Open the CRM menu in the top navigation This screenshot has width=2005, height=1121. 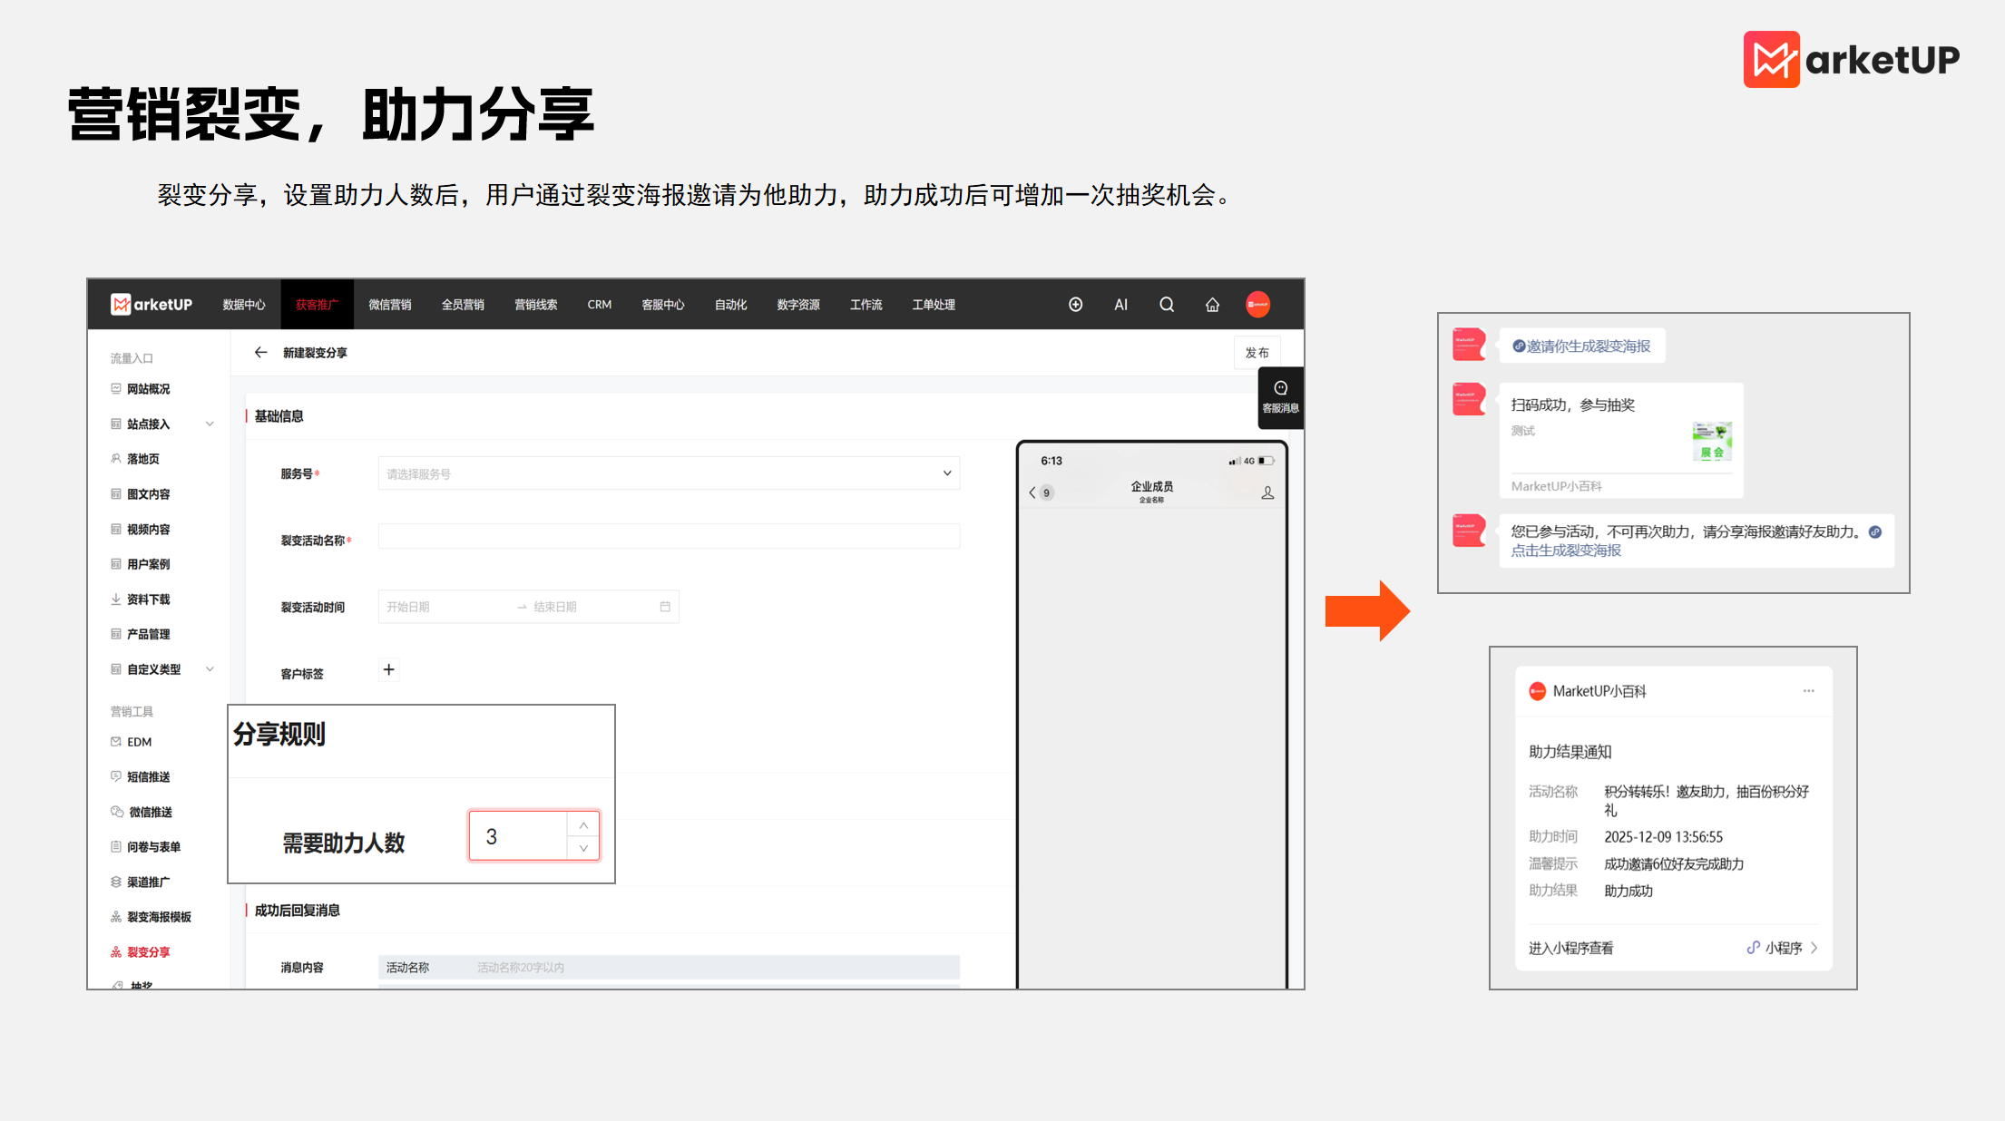coord(599,305)
